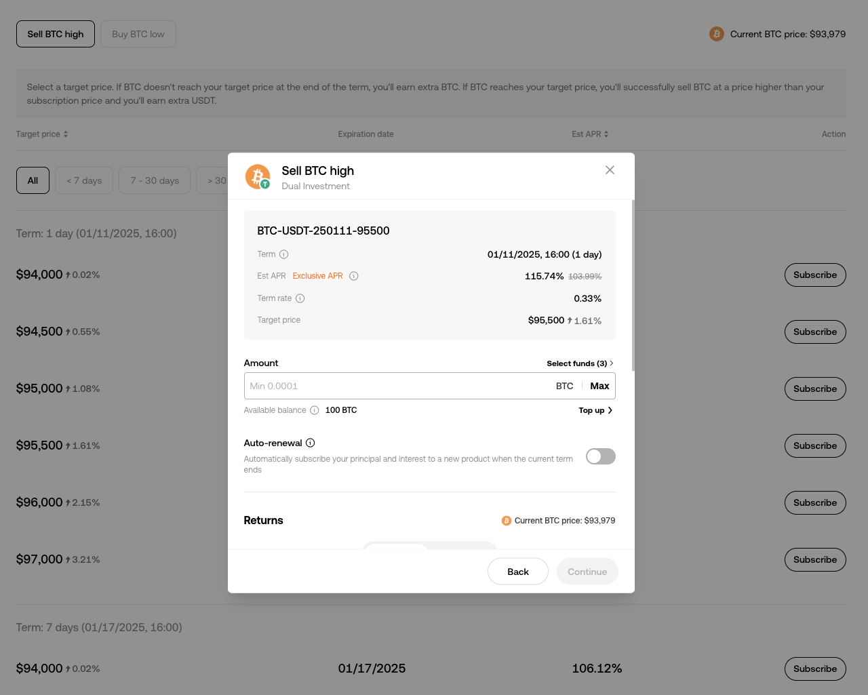Open the Term info tooltip icon

285,254
